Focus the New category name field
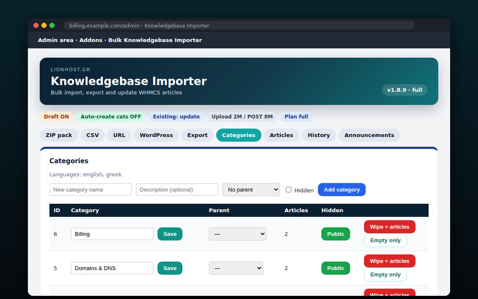This screenshot has height=299, width=478. [90, 190]
